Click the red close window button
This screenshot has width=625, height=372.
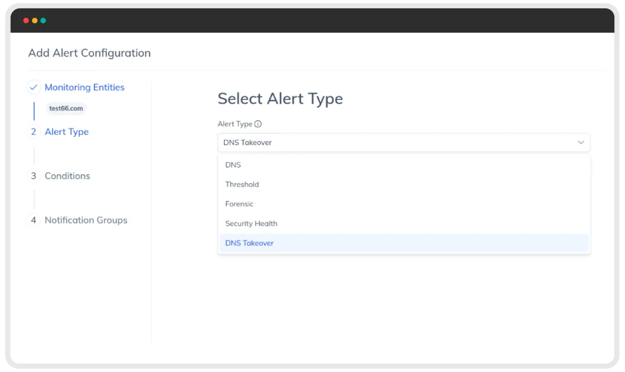tap(26, 20)
